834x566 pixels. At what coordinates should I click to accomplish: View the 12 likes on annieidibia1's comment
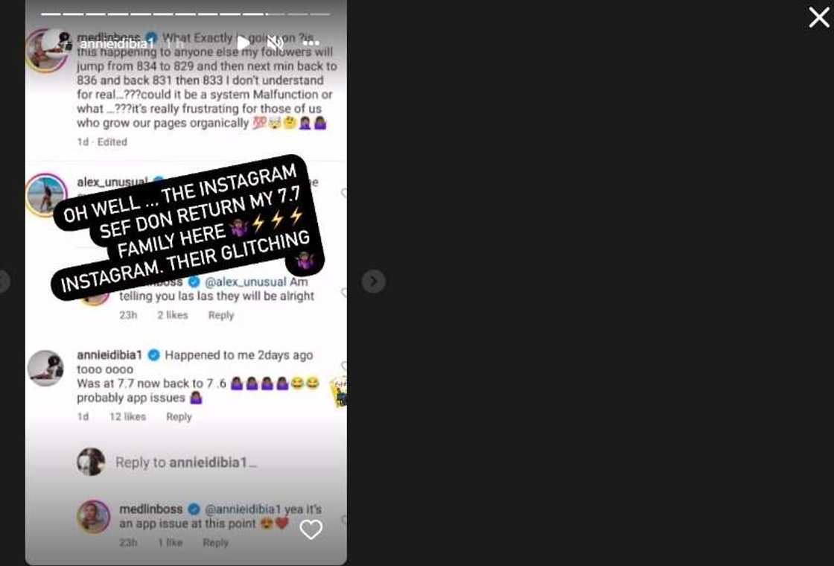tap(127, 416)
